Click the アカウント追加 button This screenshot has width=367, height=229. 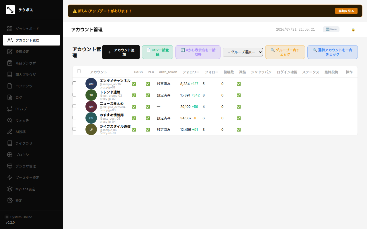[x=121, y=52]
